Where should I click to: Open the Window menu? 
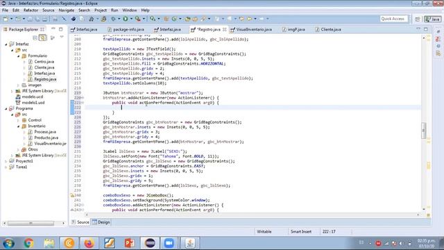click(x=130, y=10)
